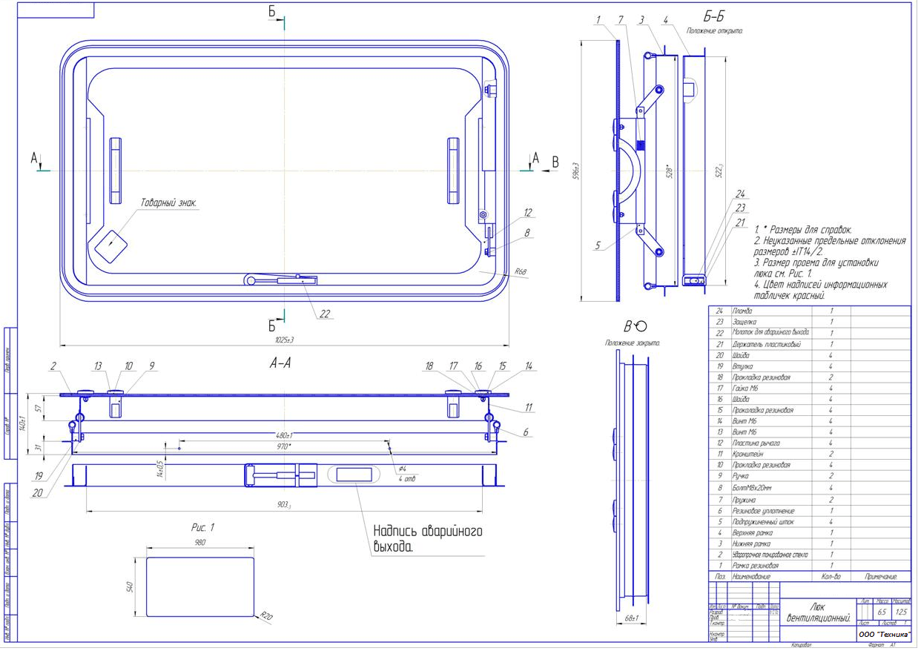Click the 'Наименование' column header
This screenshot has width=921, height=651.
tap(751, 576)
